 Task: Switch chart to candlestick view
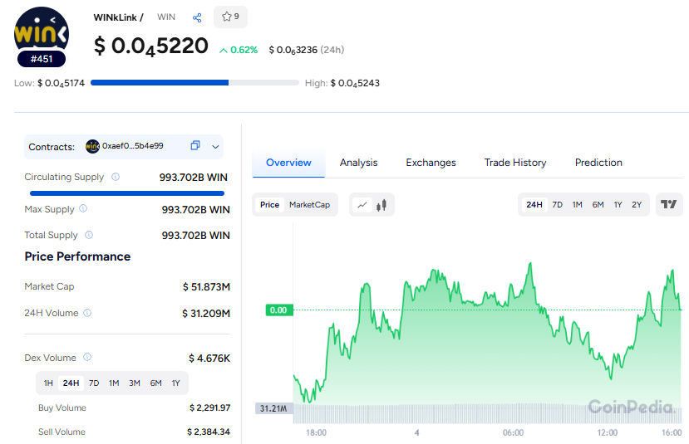[381, 205]
